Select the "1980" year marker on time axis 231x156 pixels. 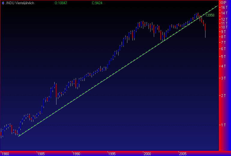[5, 154]
